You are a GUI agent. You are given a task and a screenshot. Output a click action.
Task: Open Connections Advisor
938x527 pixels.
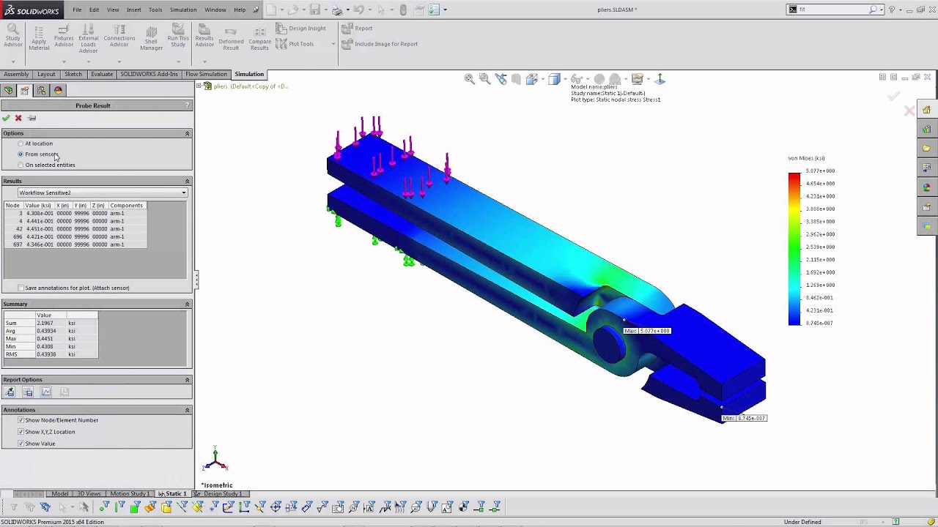click(x=119, y=37)
